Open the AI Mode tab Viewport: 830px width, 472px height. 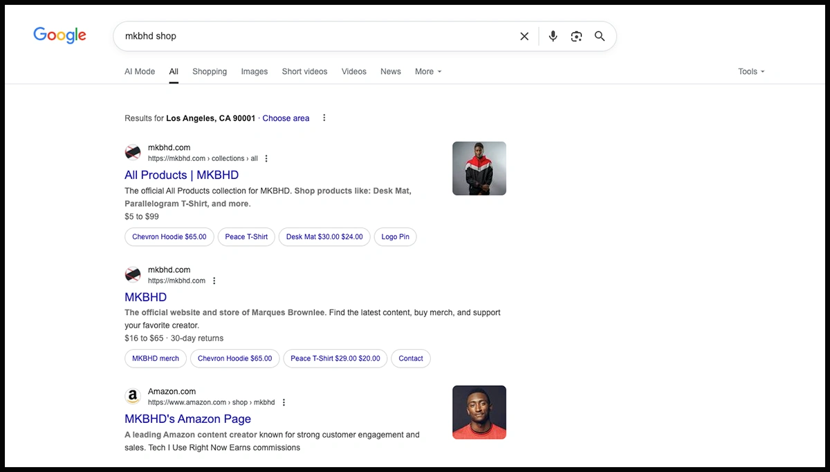coord(140,72)
